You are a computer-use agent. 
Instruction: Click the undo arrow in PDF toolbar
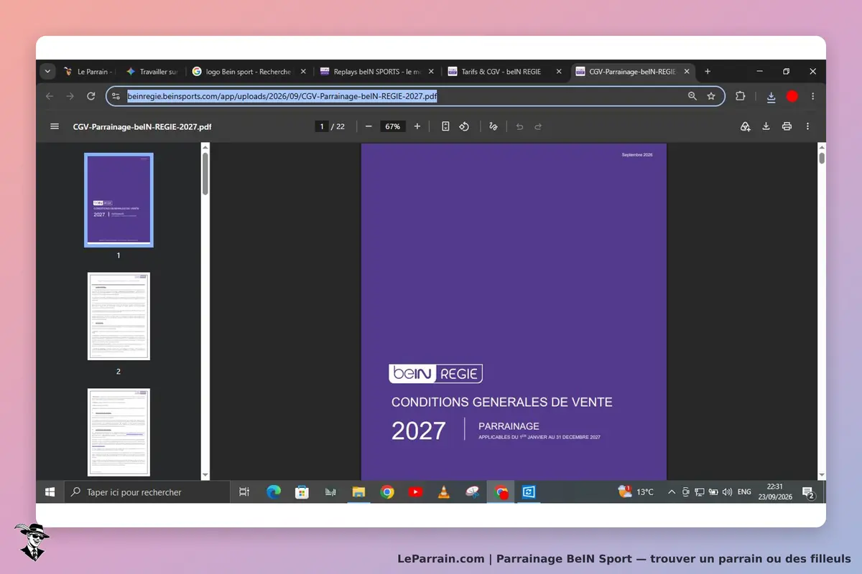[519, 126]
